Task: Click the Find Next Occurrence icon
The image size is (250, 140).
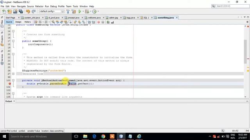Action: (x=61, y=22)
